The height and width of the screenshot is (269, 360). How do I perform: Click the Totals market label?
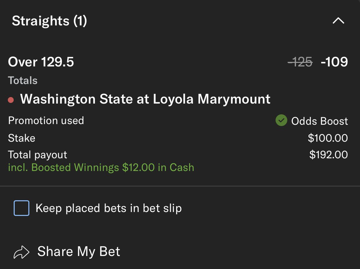[x=23, y=80]
